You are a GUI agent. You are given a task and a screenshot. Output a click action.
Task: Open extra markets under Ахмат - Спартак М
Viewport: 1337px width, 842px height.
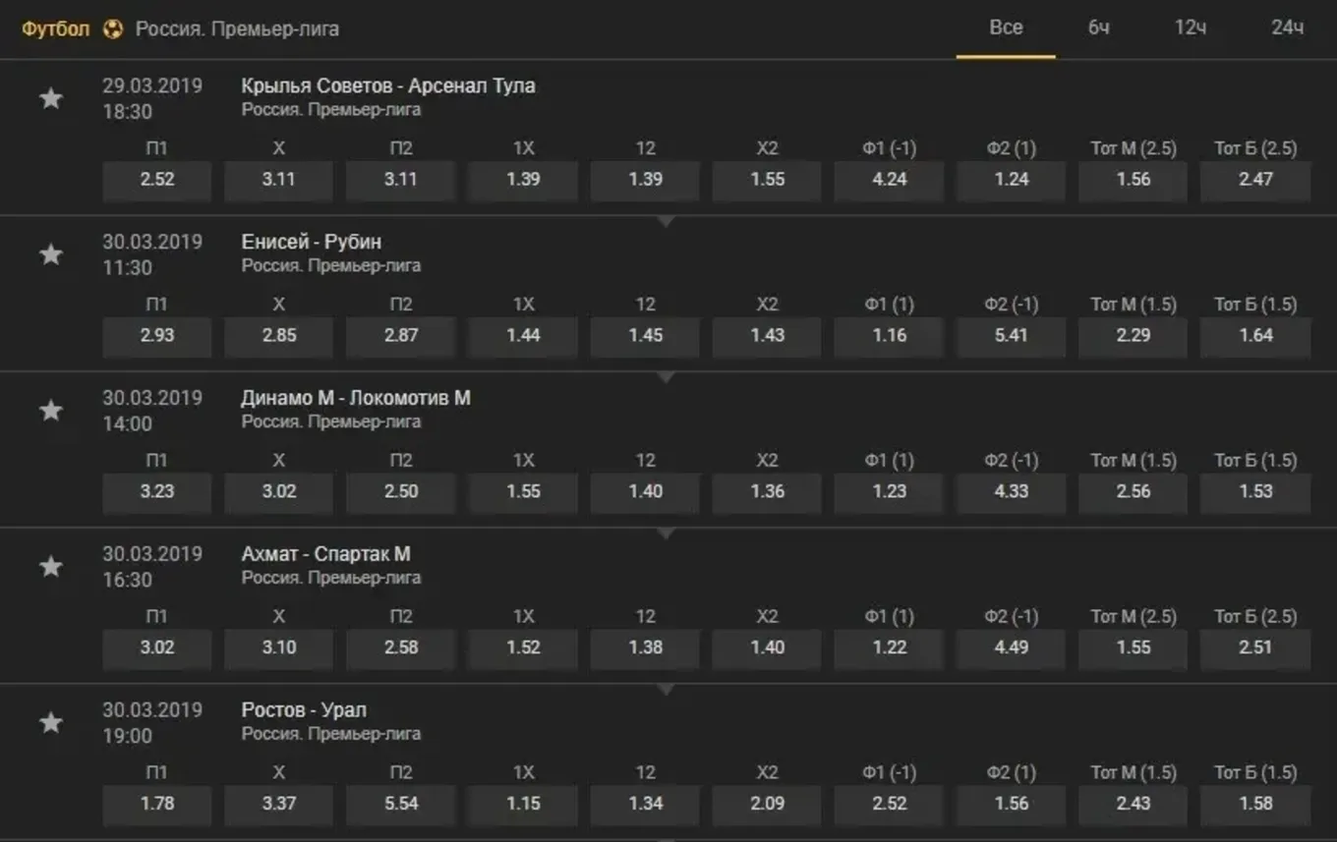tap(666, 691)
